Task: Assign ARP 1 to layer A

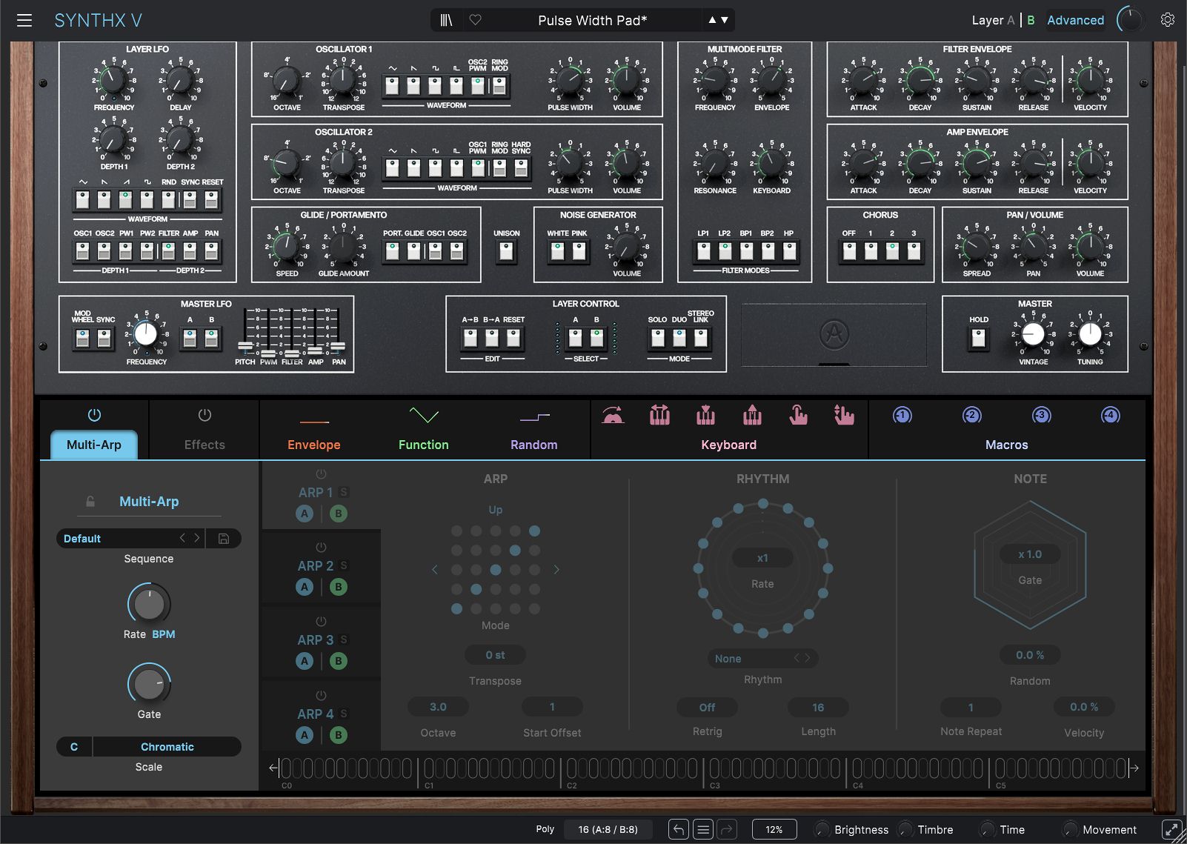Action: point(305,514)
